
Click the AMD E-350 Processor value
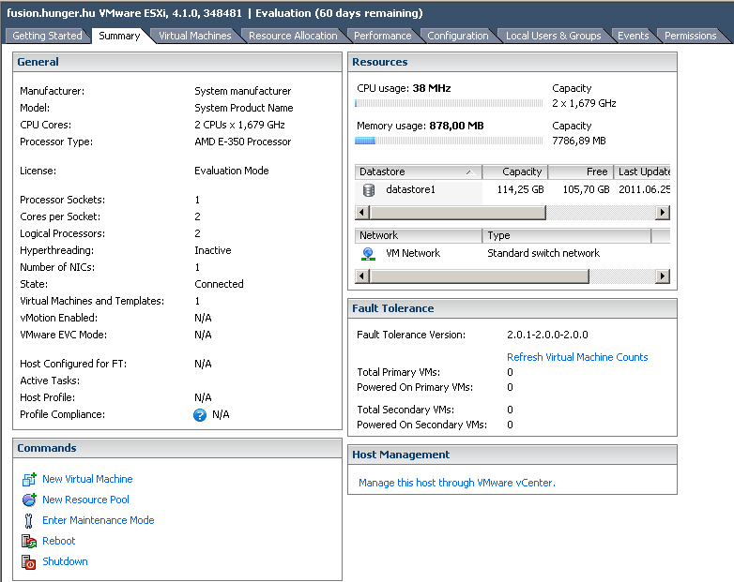[242, 142]
